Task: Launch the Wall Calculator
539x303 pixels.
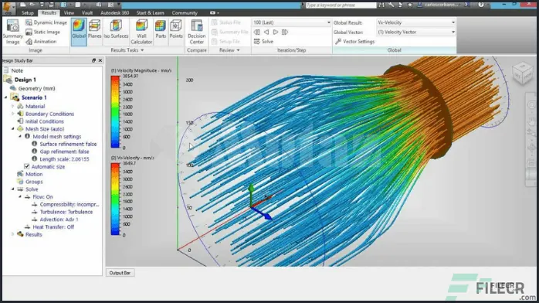Action: click(x=141, y=32)
